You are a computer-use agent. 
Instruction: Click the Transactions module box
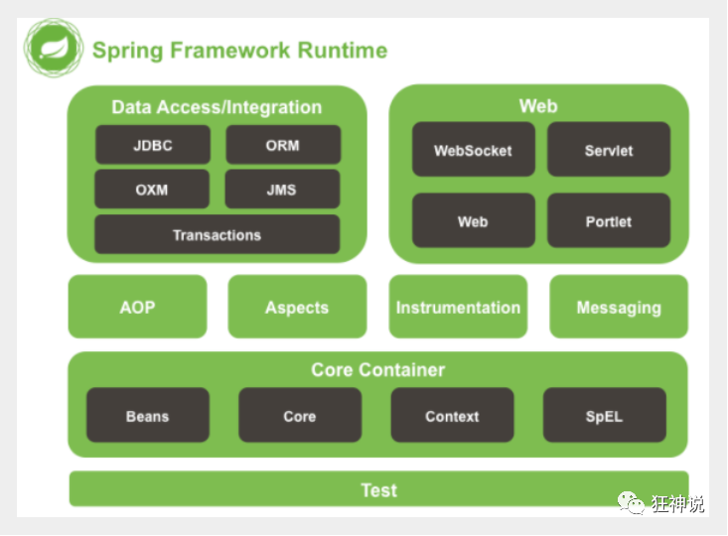[217, 234]
